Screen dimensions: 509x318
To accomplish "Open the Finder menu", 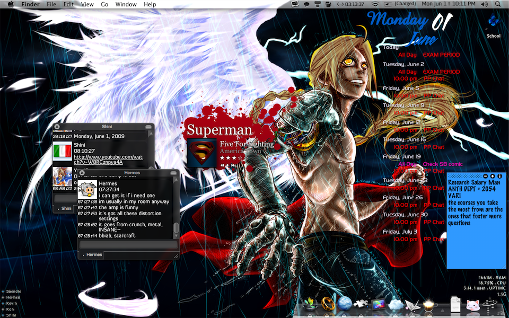I will (30, 4).
